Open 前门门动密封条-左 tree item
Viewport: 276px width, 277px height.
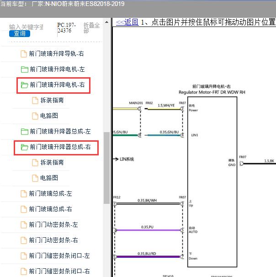tap(53, 224)
